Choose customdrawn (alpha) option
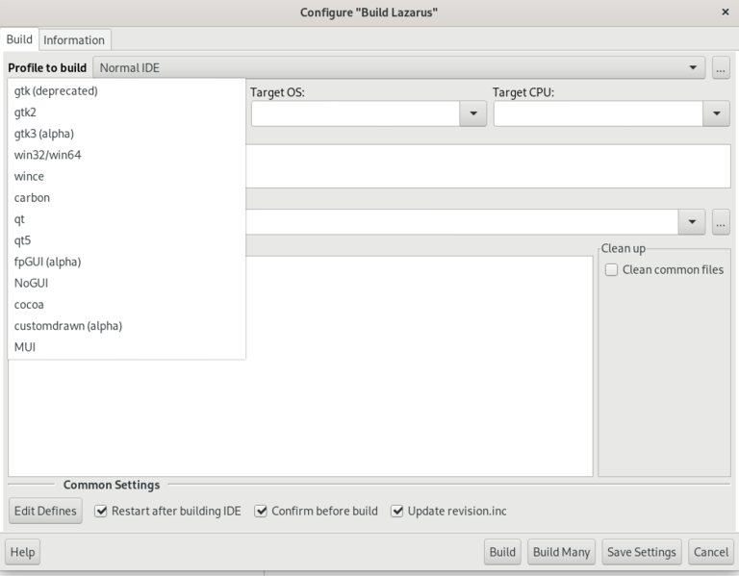Screen dimensions: 739x576 pyautogui.click(x=67, y=325)
